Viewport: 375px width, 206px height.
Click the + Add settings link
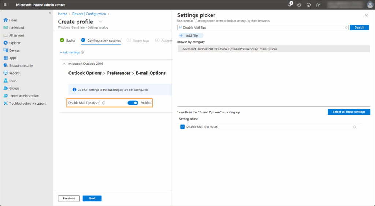pyautogui.click(x=70, y=52)
